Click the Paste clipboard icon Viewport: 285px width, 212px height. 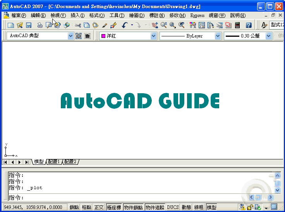click(95, 25)
